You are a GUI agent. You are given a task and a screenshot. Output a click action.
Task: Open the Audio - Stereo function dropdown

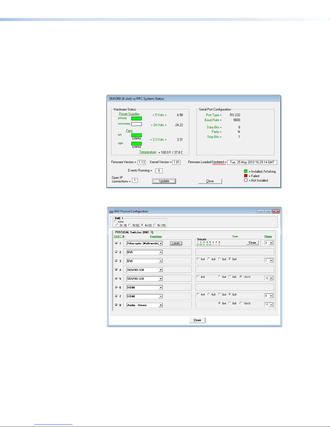[161, 305]
